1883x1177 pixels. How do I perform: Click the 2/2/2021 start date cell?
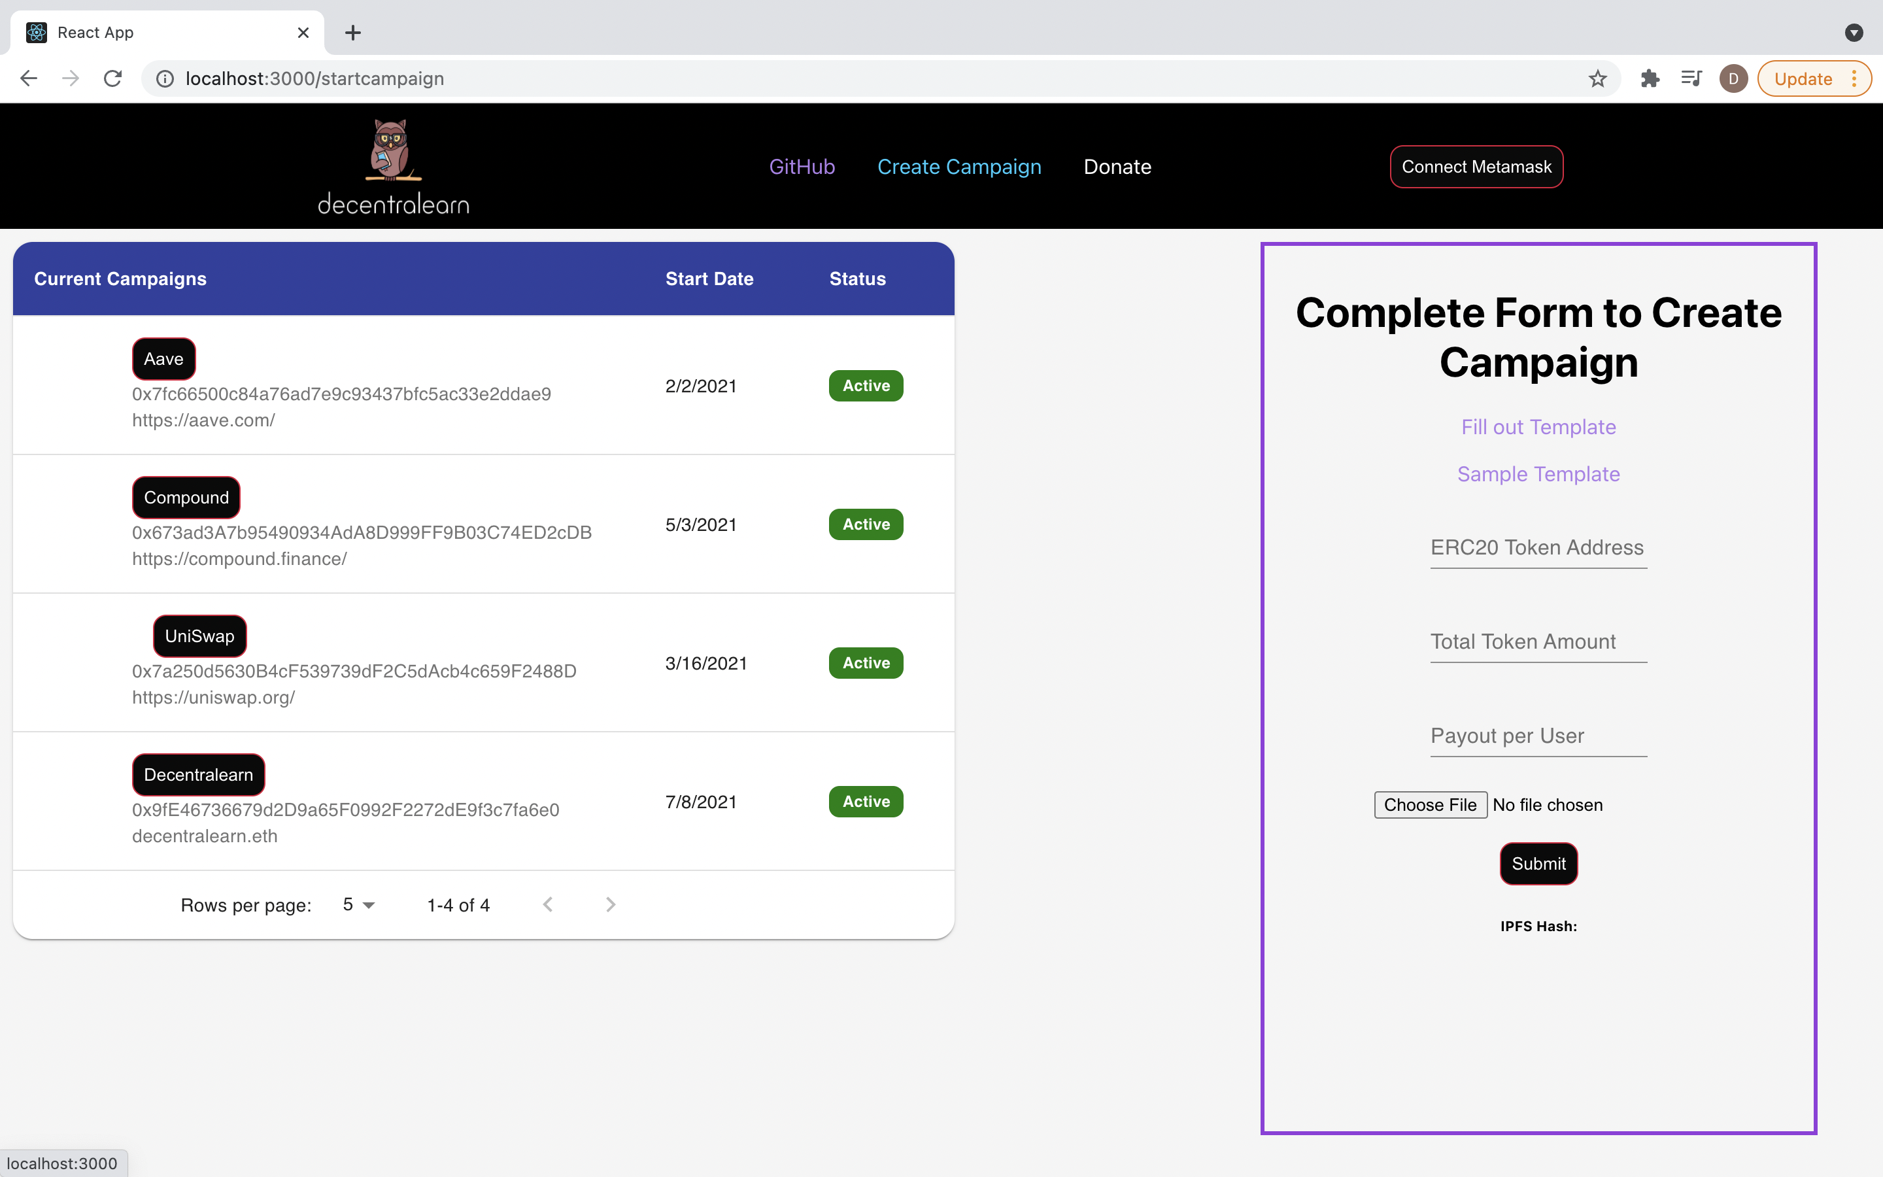[701, 386]
